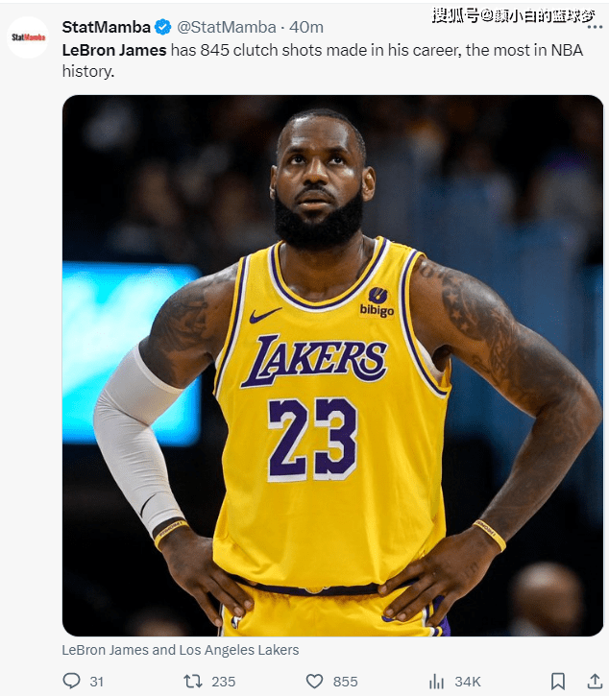609x696 pixels.
Task: Click the like count 855
Action: tap(345, 682)
